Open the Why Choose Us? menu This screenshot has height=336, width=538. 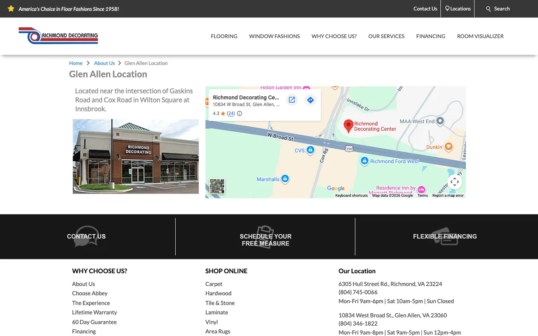pyautogui.click(x=334, y=36)
